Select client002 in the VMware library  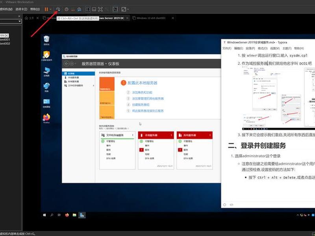click(5, 43)
